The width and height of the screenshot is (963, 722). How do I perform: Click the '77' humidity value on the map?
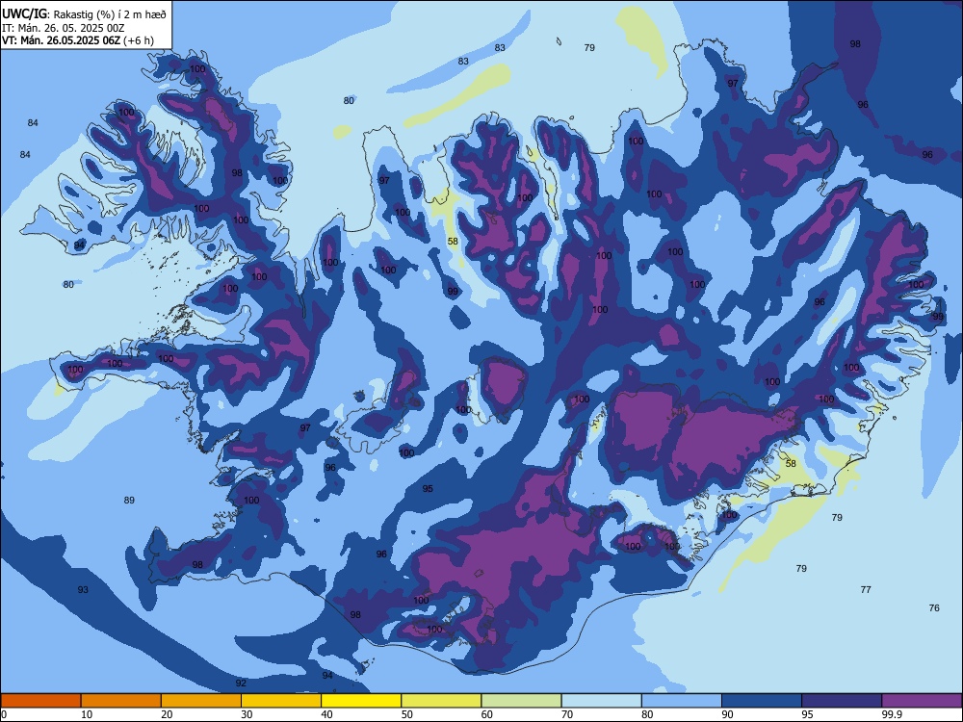click(x=866, y=589)
